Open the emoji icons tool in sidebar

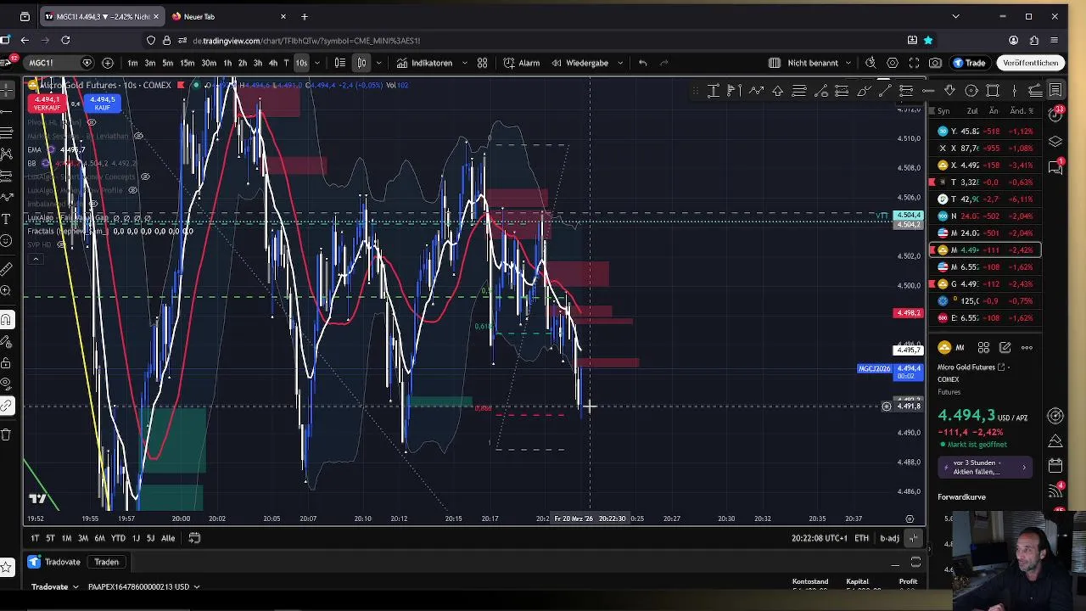pos(7,241)
